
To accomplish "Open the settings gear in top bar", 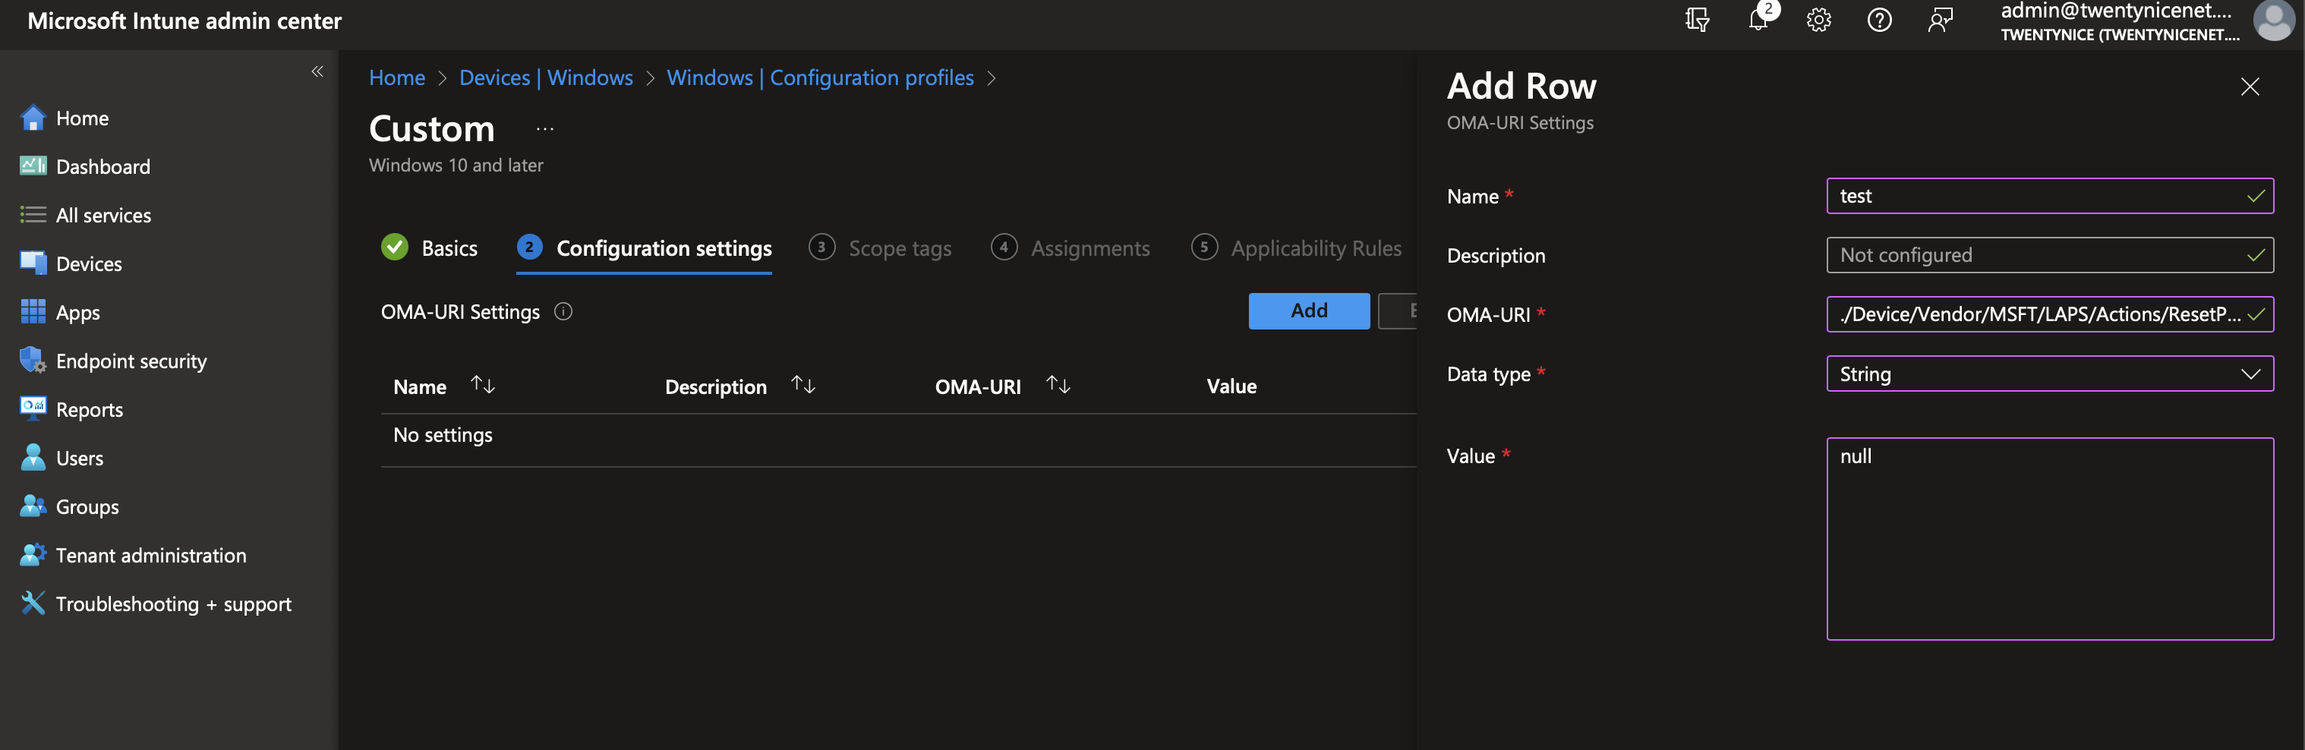I will [x=1819, y=20].
